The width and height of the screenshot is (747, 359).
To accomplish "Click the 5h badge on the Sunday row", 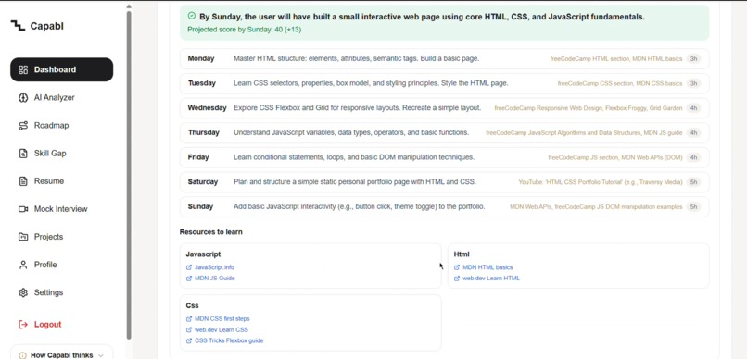I will [x=693, y=207].
